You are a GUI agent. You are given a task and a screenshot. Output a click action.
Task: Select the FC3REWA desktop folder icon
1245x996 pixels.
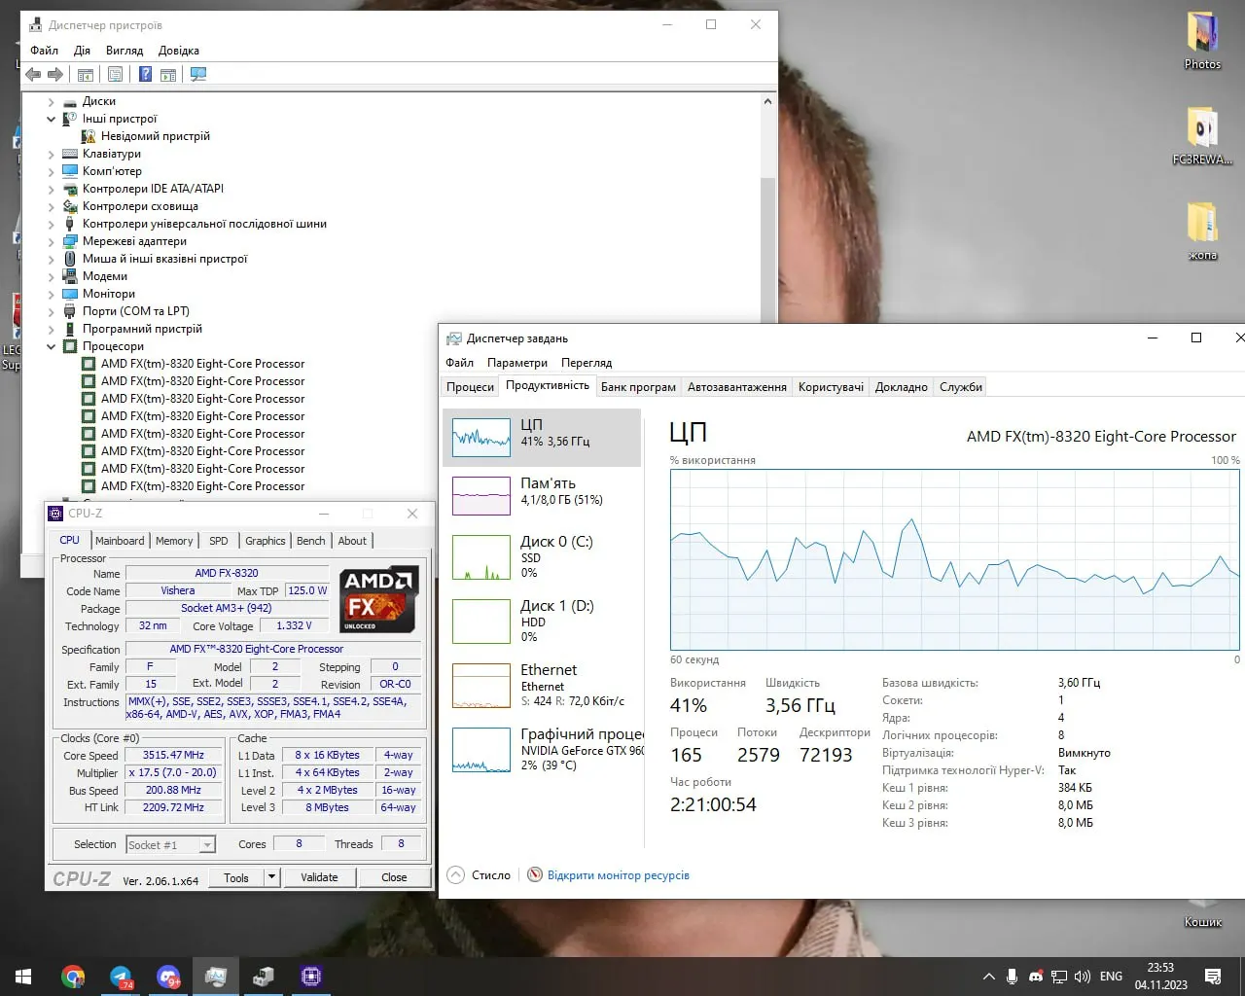[x=1202, y=136]
